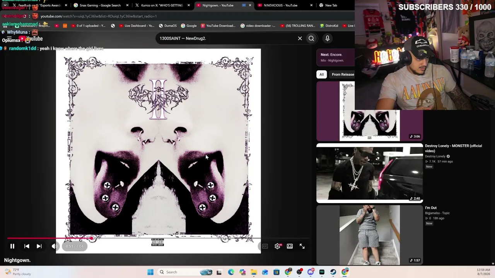Enter fullscreen mode on video

click(x=302, y=246)
